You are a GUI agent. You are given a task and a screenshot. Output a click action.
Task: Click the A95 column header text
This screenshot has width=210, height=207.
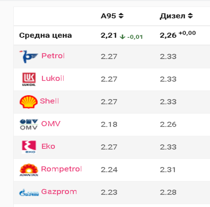click(x=108, y=16)
